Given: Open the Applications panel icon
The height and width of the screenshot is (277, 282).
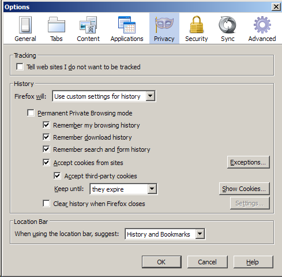Looking at the screenshot, I should coord(127,25).
